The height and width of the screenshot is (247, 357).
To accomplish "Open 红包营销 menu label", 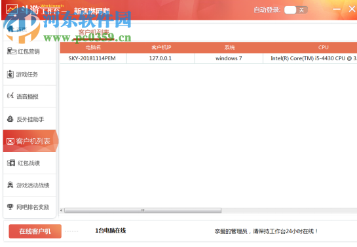I will (x=29, y=52).
